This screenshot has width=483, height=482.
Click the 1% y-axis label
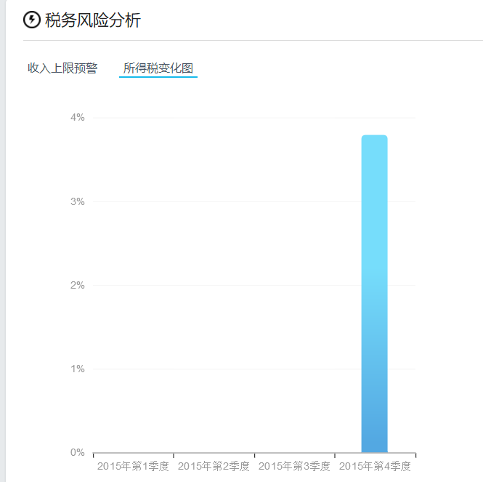77,369
